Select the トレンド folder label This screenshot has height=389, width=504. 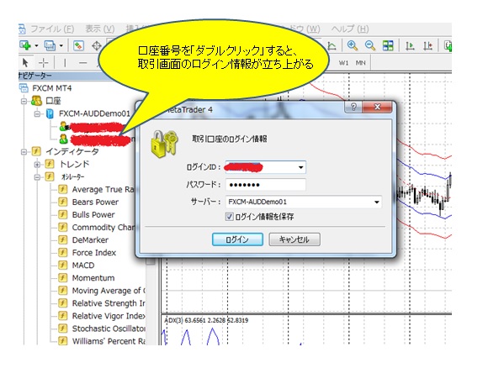[75, 164]
